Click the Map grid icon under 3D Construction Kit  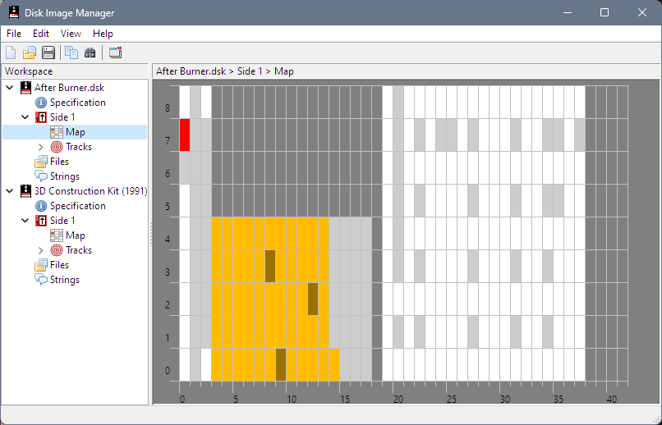pyautogui.click(x=56, y=235)
